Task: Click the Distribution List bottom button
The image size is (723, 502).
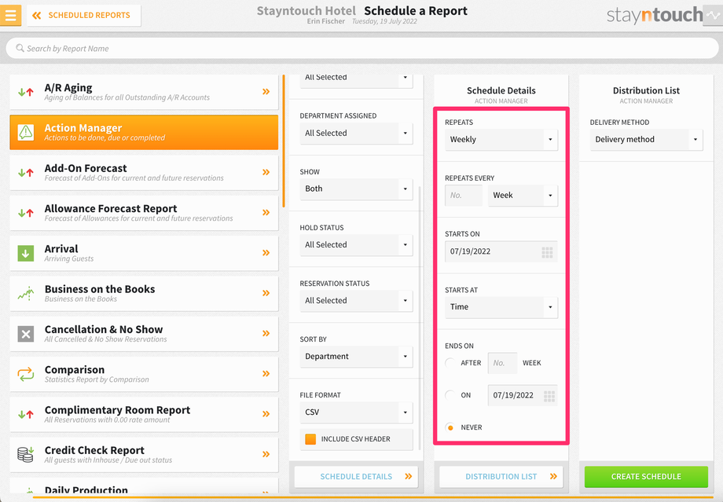Action: [501, 477]
